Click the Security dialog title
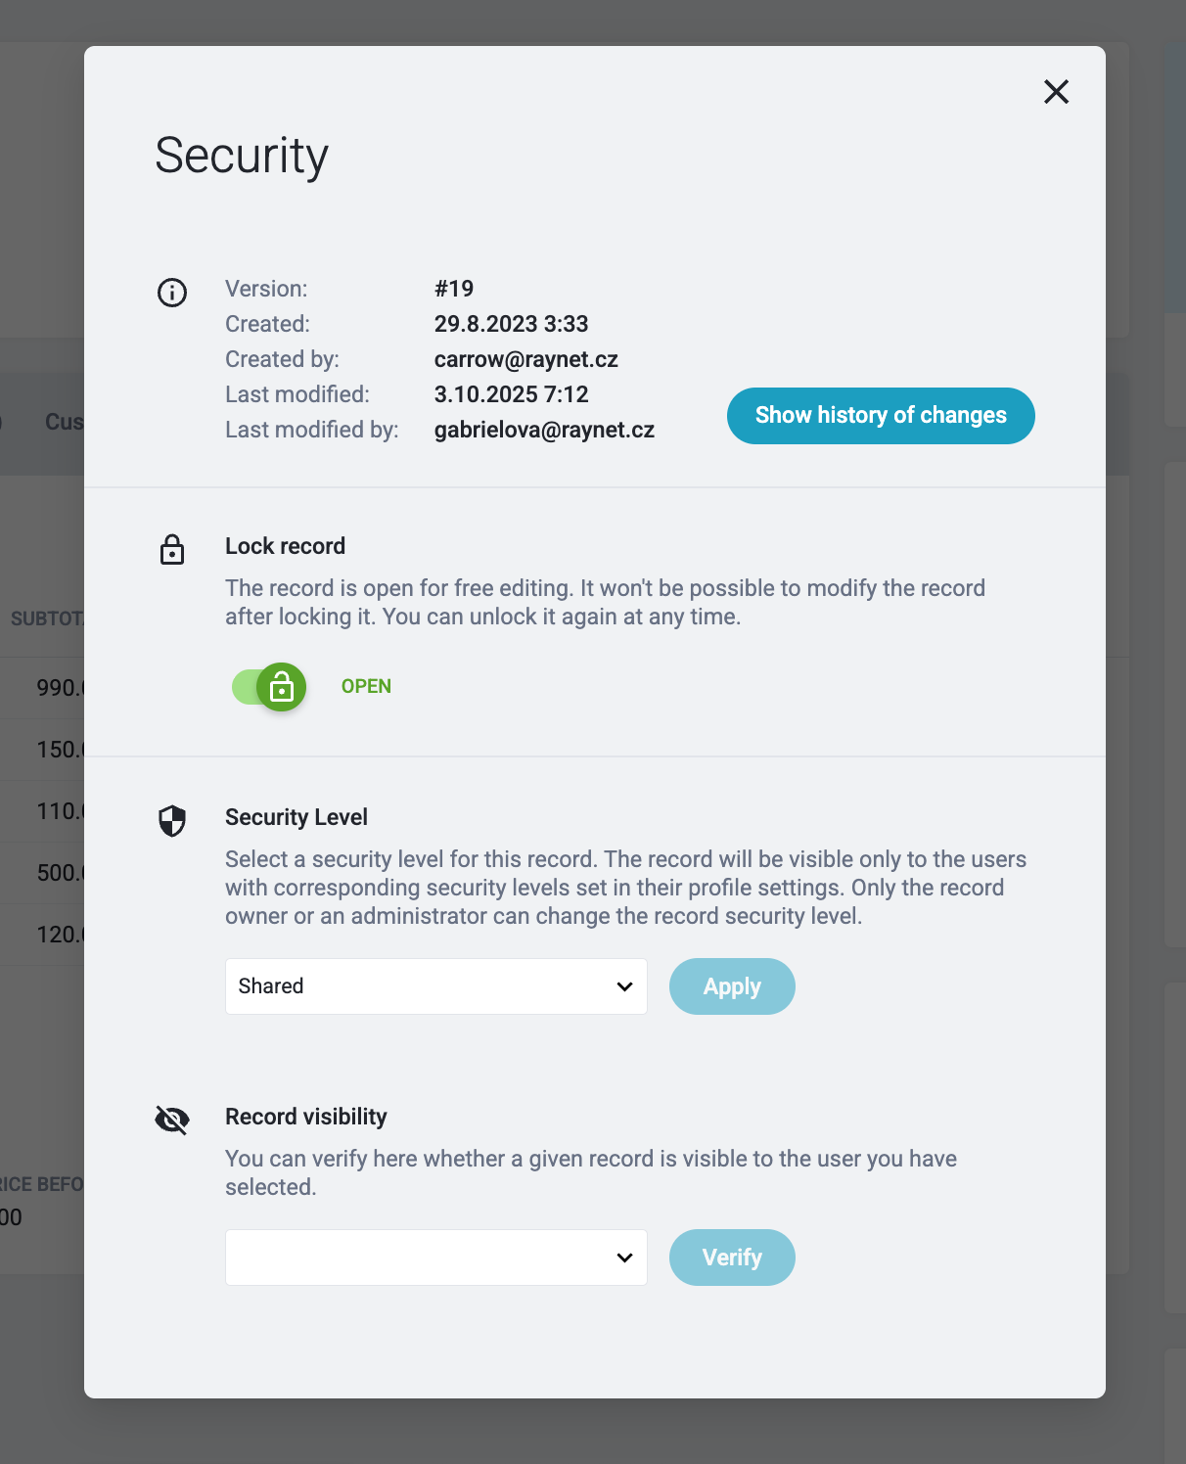Viewport: 1186px width, 1464px height. [242, 157]
